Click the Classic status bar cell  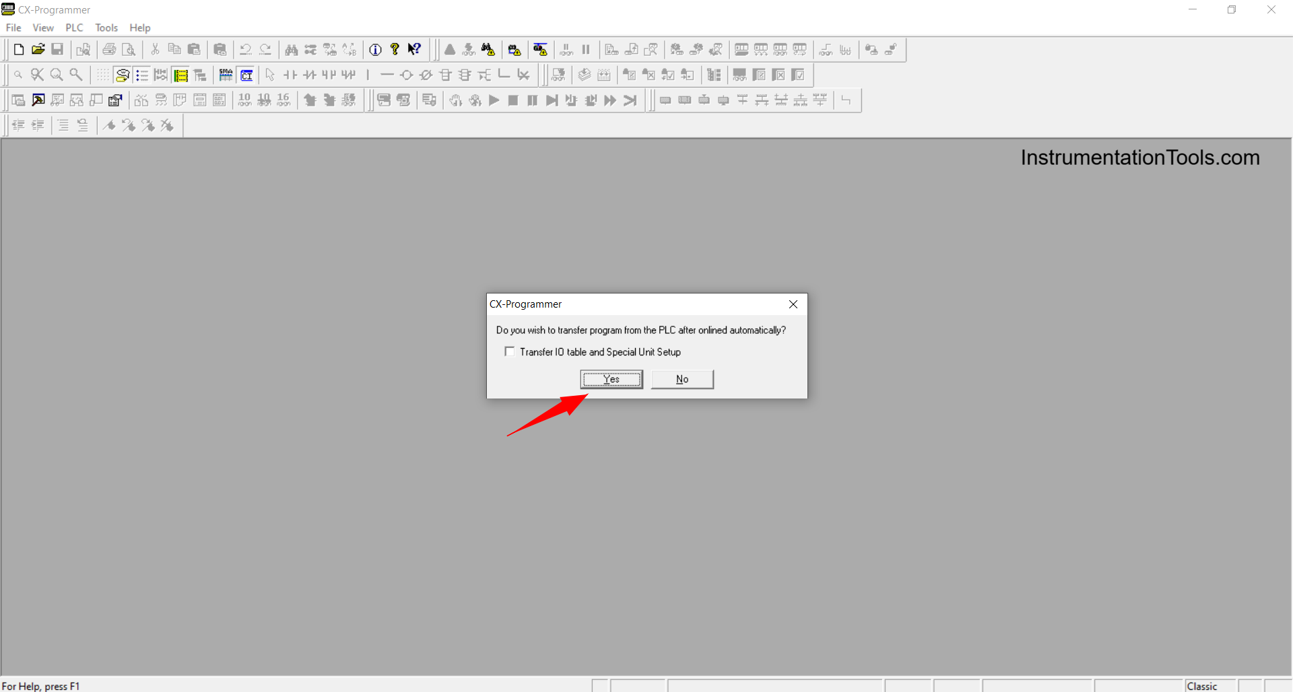(x=1210, y=686)
